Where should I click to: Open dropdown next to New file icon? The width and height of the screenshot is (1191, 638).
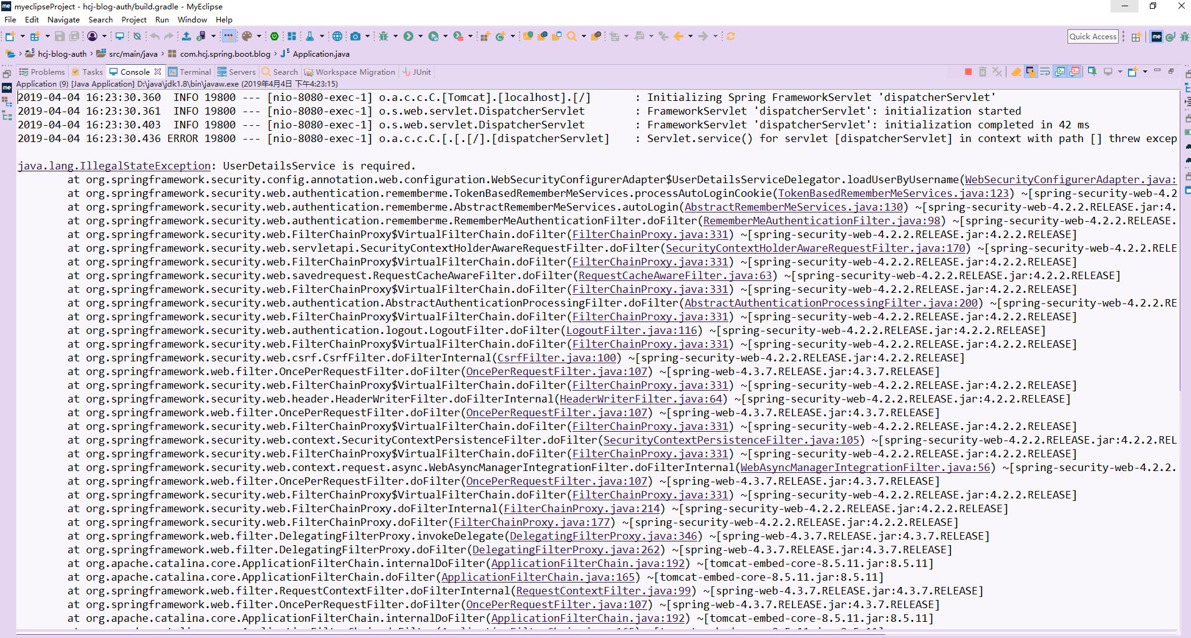coord(22,37)
